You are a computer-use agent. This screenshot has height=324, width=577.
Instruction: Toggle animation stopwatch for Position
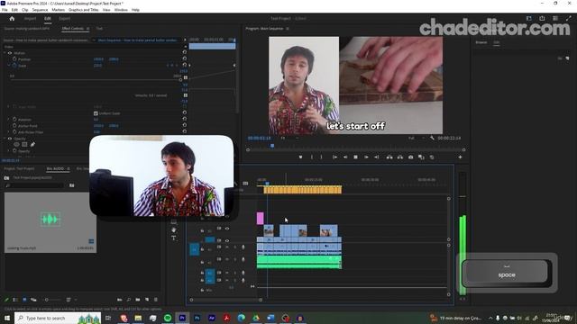coord(14,58)
